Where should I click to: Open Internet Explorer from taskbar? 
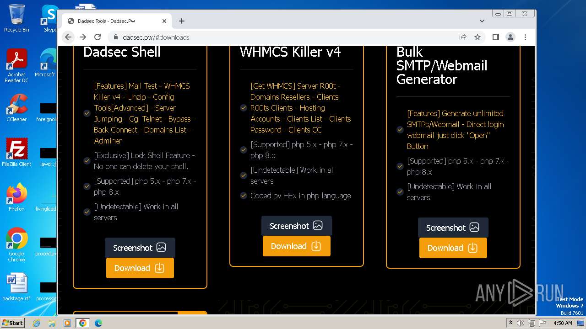click(x=36, y=323)
